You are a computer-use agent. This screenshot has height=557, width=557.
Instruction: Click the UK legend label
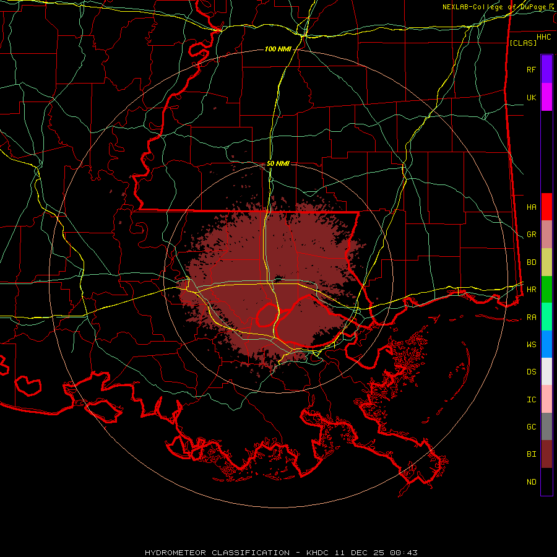point(531,97)
